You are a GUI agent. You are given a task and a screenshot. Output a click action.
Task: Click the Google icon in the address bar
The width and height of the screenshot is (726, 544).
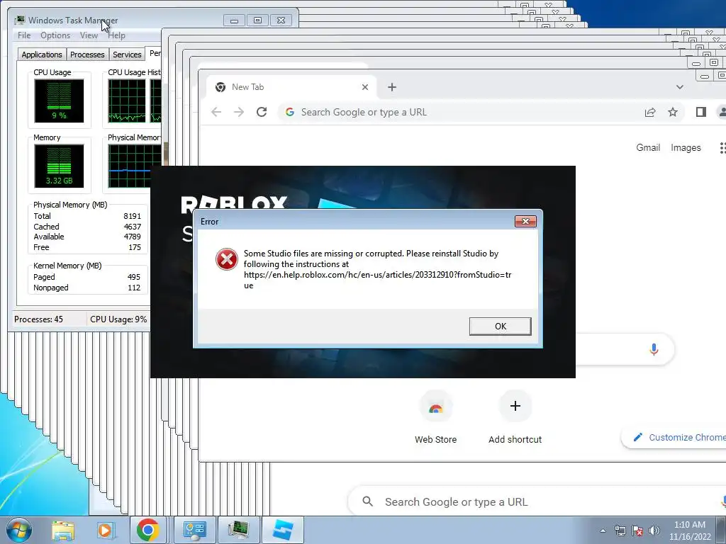click(x=290, y=112)
